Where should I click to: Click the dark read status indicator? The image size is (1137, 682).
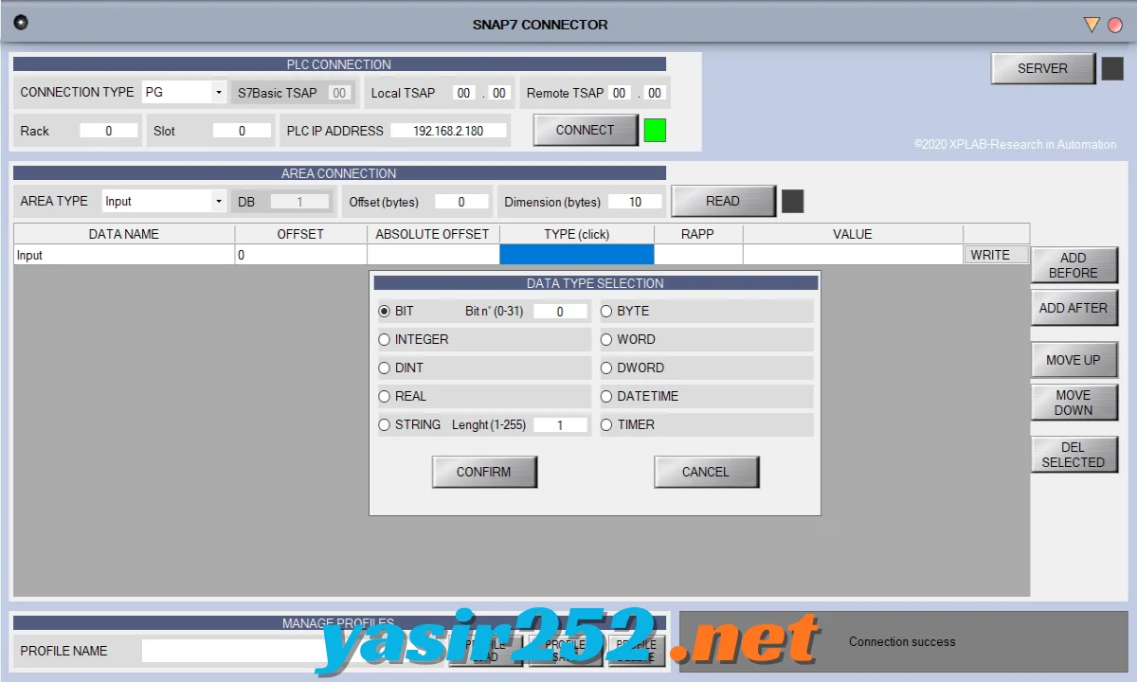792,201
